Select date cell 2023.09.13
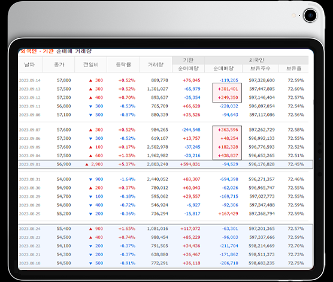This screenshot has width=333, height=282. coord(30,89)
